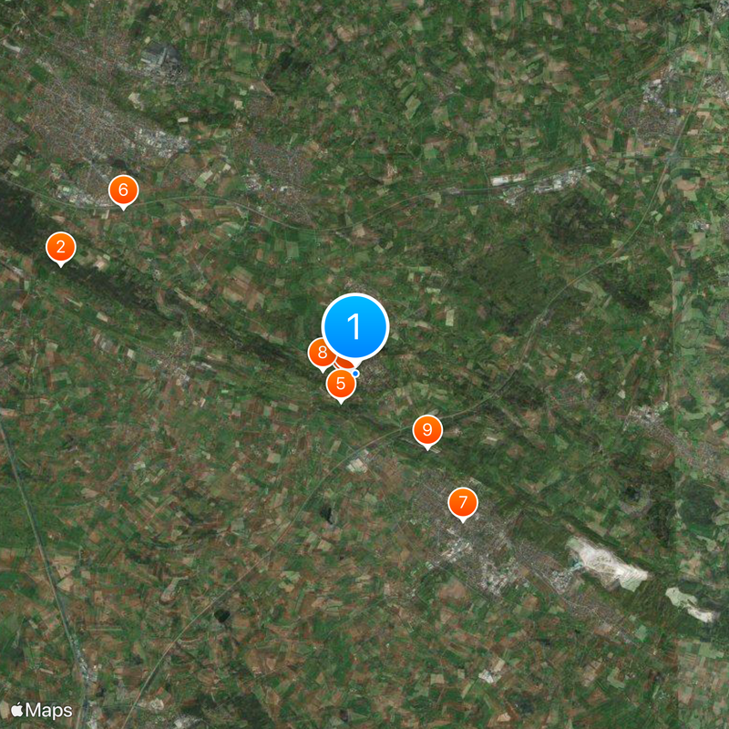
Task: Click the dense dark forest patch left of pin 2
Action: 18,219
